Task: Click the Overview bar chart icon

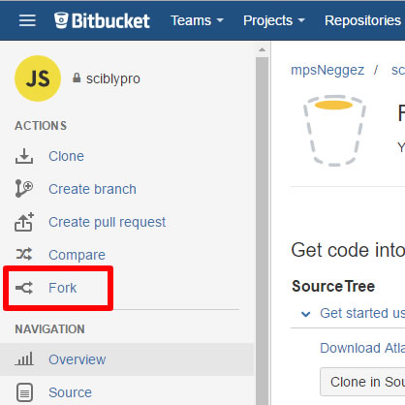Action: (24, 359)
